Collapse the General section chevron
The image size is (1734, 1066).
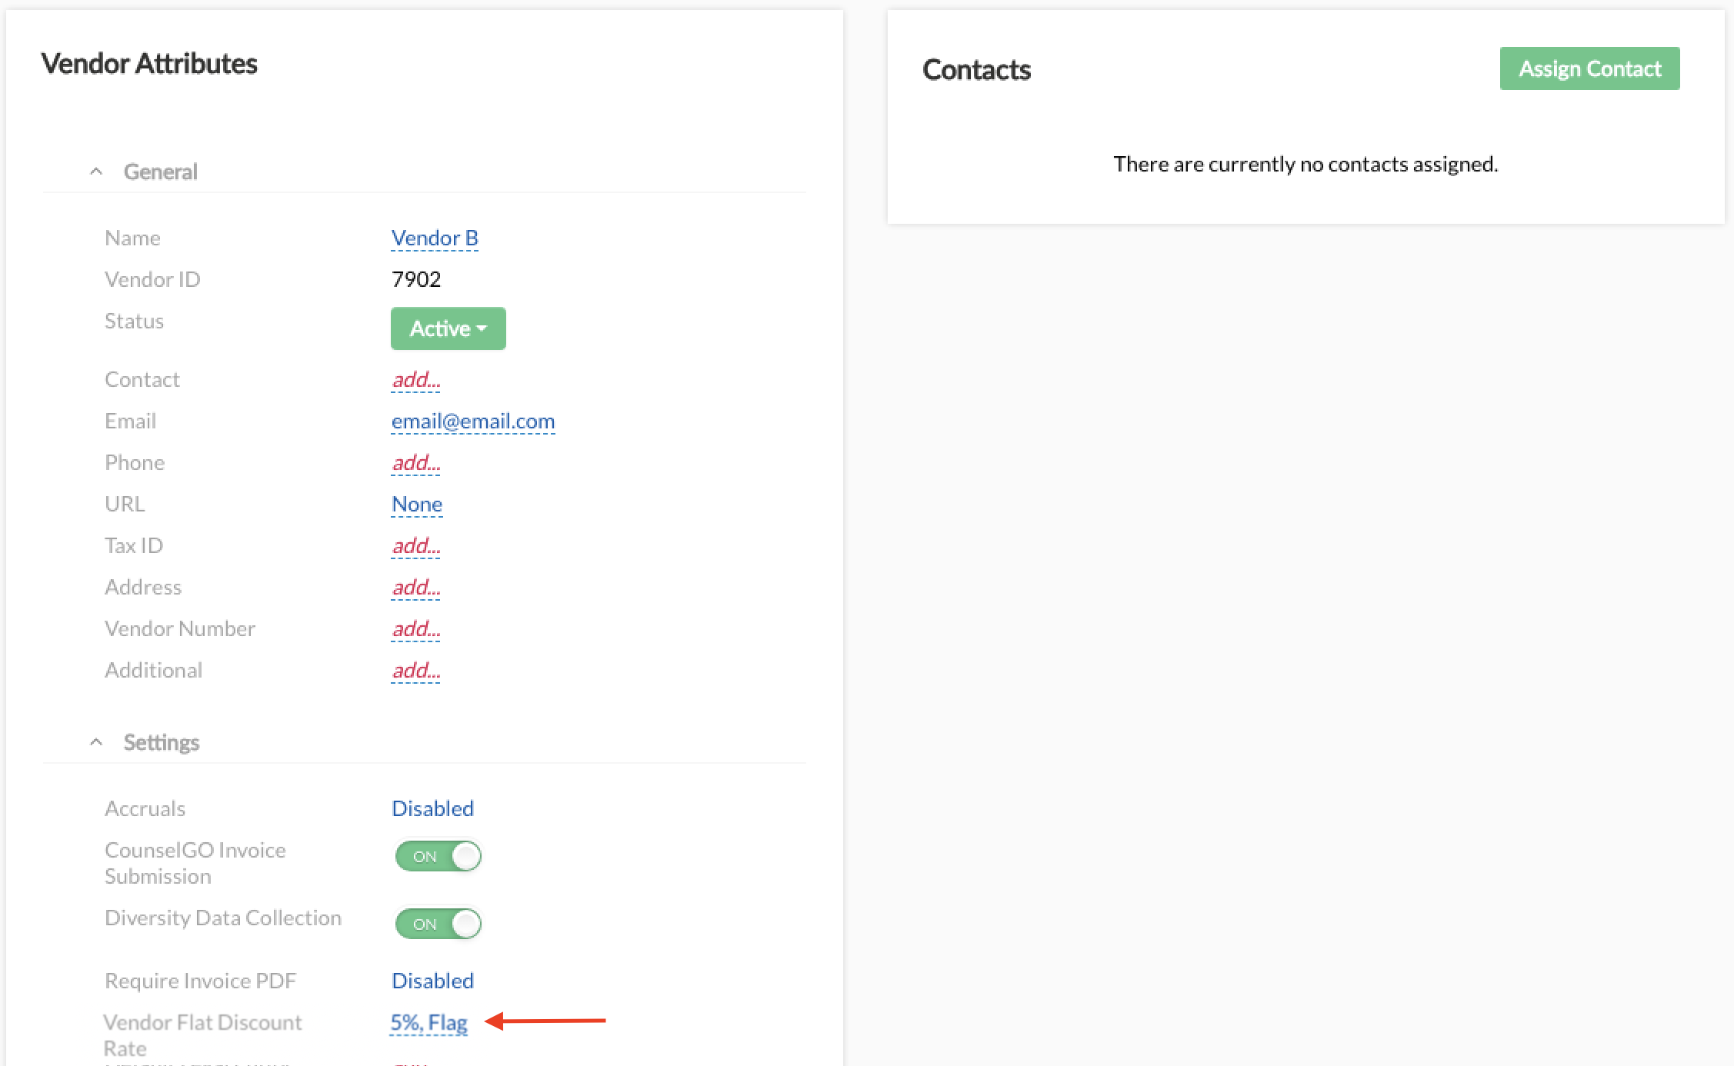[96, 172]
